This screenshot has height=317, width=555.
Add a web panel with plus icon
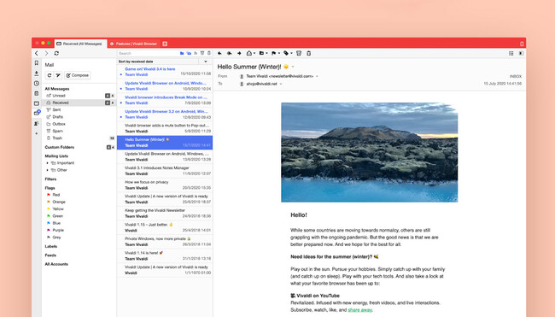point(37,133)
